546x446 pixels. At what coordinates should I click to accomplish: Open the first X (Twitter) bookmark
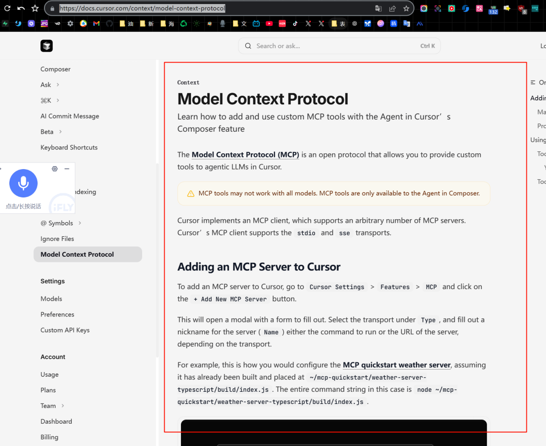coord(308,23)
